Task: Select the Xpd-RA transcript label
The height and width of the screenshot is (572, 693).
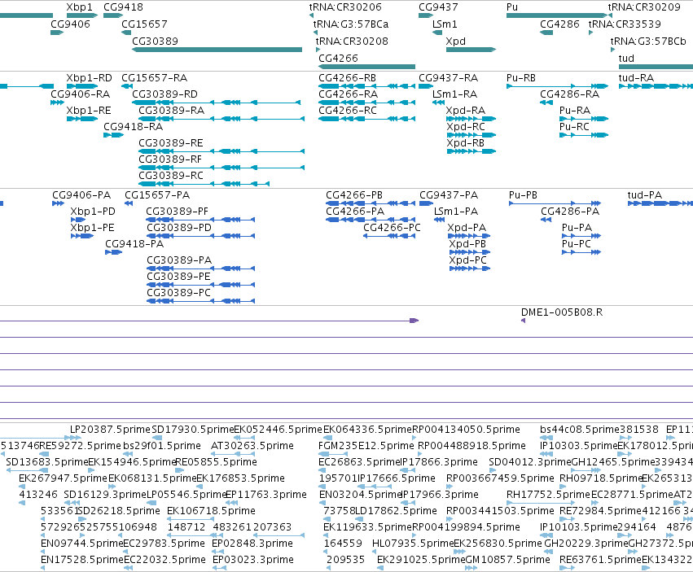Action: pos(466,111)
